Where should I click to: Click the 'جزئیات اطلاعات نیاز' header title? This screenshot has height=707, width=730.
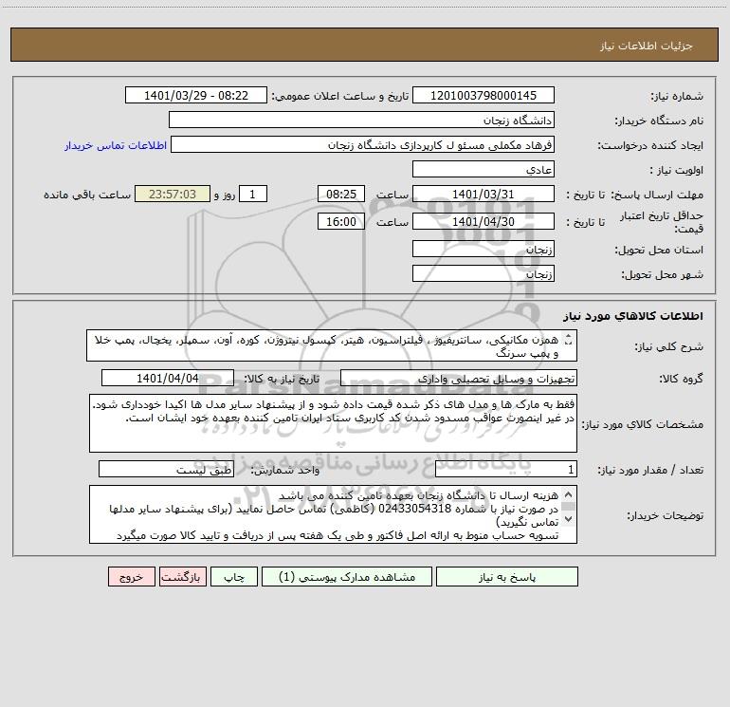tap(647, 46)
